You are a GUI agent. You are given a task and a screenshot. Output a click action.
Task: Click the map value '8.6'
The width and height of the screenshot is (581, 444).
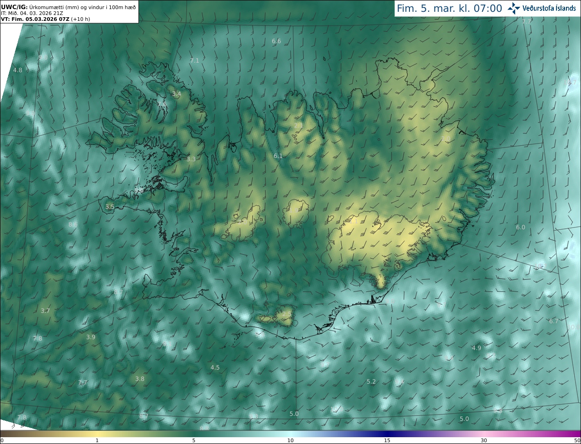(x=73, y=224)
